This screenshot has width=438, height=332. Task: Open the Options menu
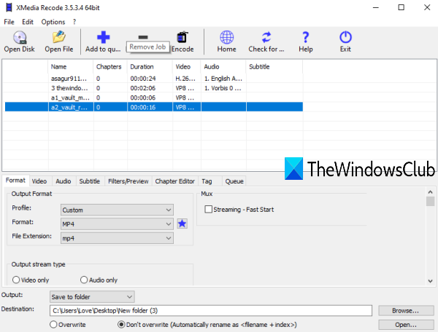point(53,22)
